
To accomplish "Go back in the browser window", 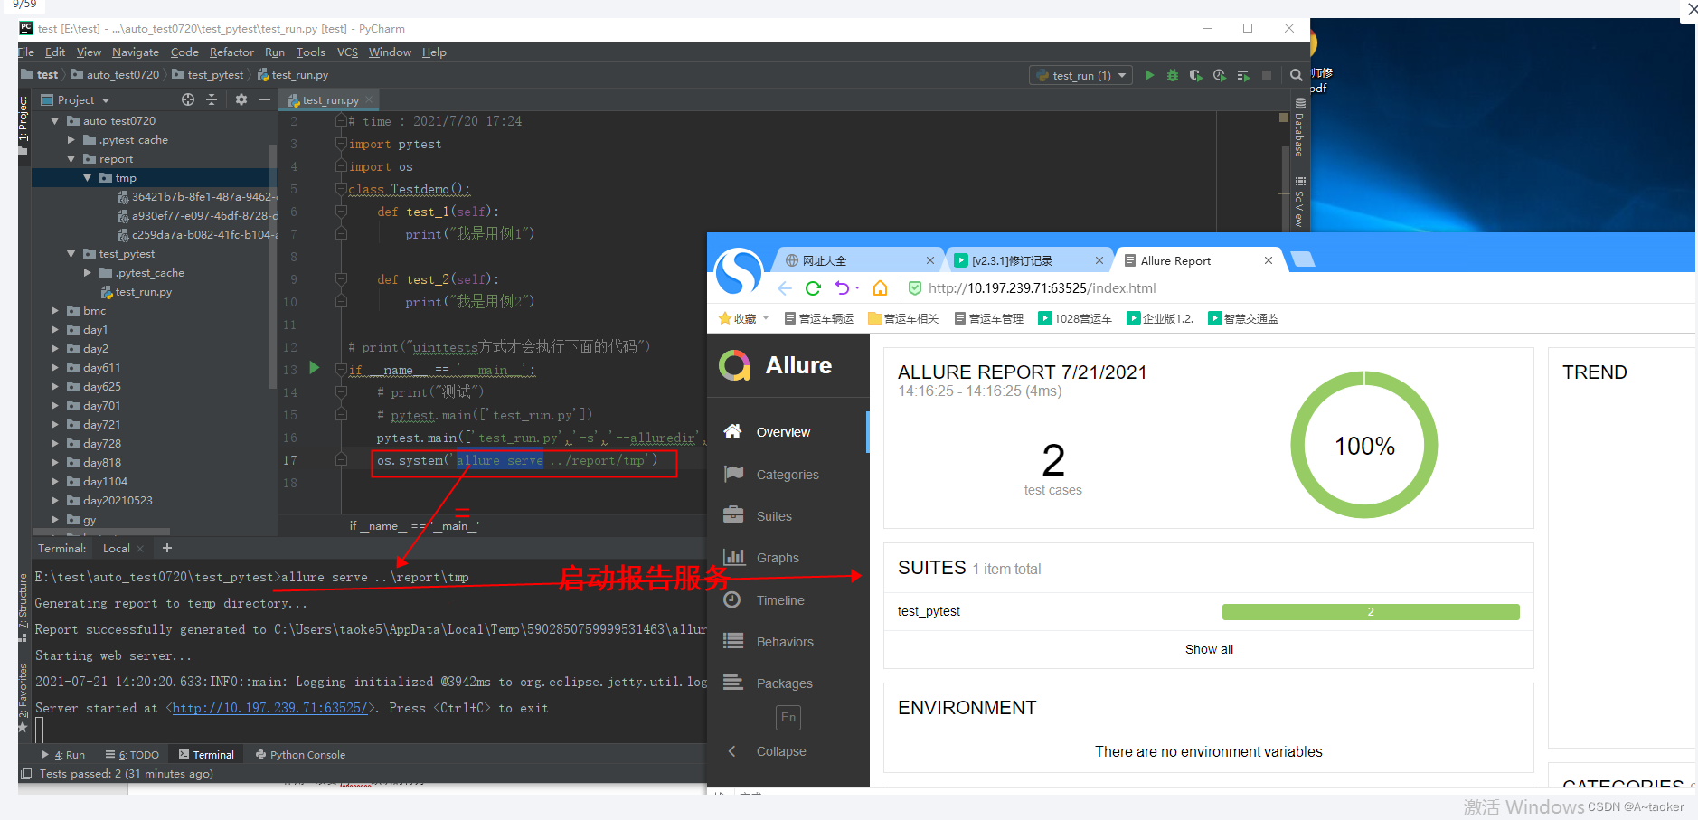I will coord(785,288).
